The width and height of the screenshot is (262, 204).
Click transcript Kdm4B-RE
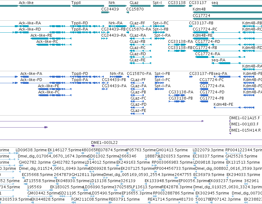203,35
